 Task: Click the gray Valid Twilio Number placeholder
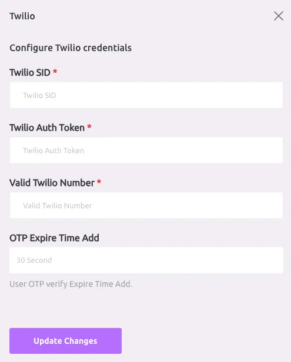click(58, 205)
